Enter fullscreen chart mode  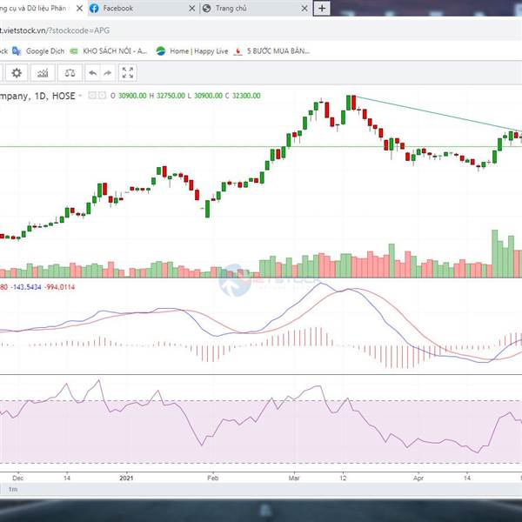128,72
